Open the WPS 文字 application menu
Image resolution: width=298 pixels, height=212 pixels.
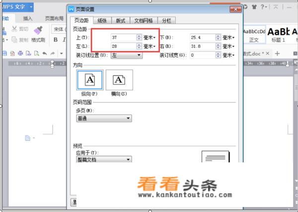click(18, 7)
